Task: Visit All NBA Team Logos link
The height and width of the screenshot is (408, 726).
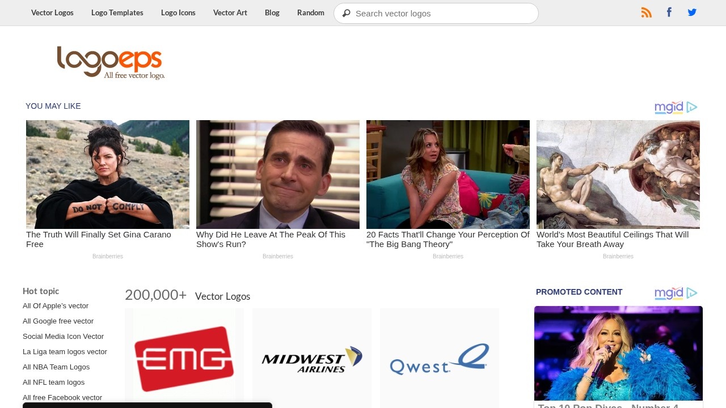Action: tap(56, 367)
